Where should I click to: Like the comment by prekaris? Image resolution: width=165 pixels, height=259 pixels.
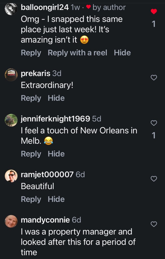coord(154,78)
